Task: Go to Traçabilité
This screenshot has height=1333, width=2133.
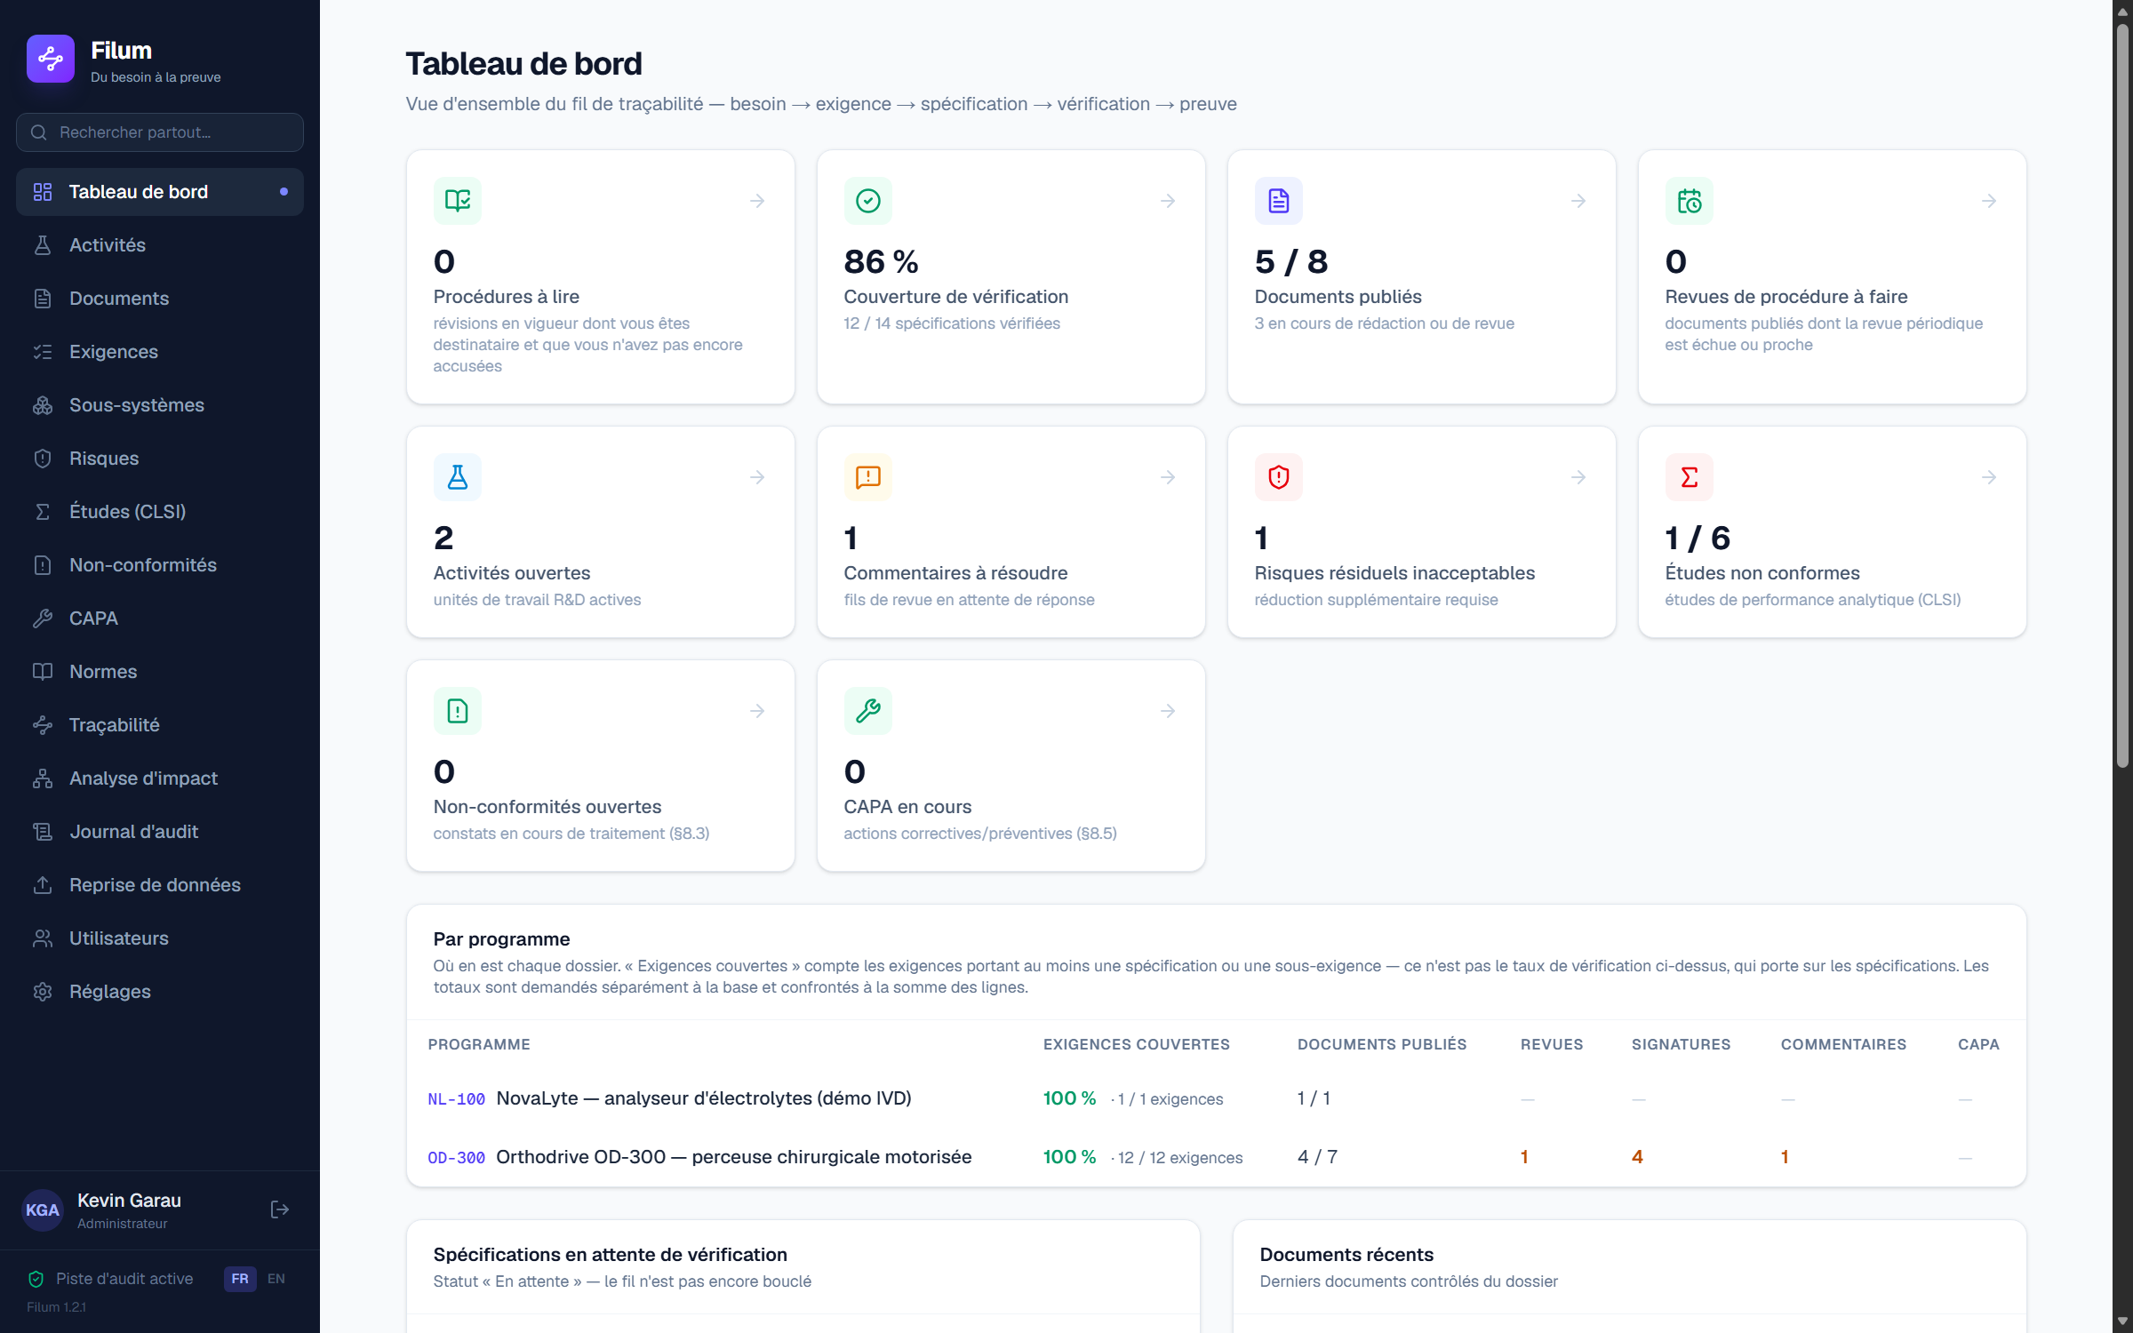Action: pos(160,725)
